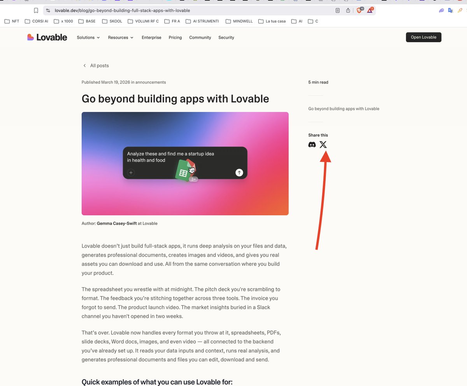Viewport: 467px width, 386px height.
Task: Open the MINDWELL bookmarks folder
Action: (239, 21)
